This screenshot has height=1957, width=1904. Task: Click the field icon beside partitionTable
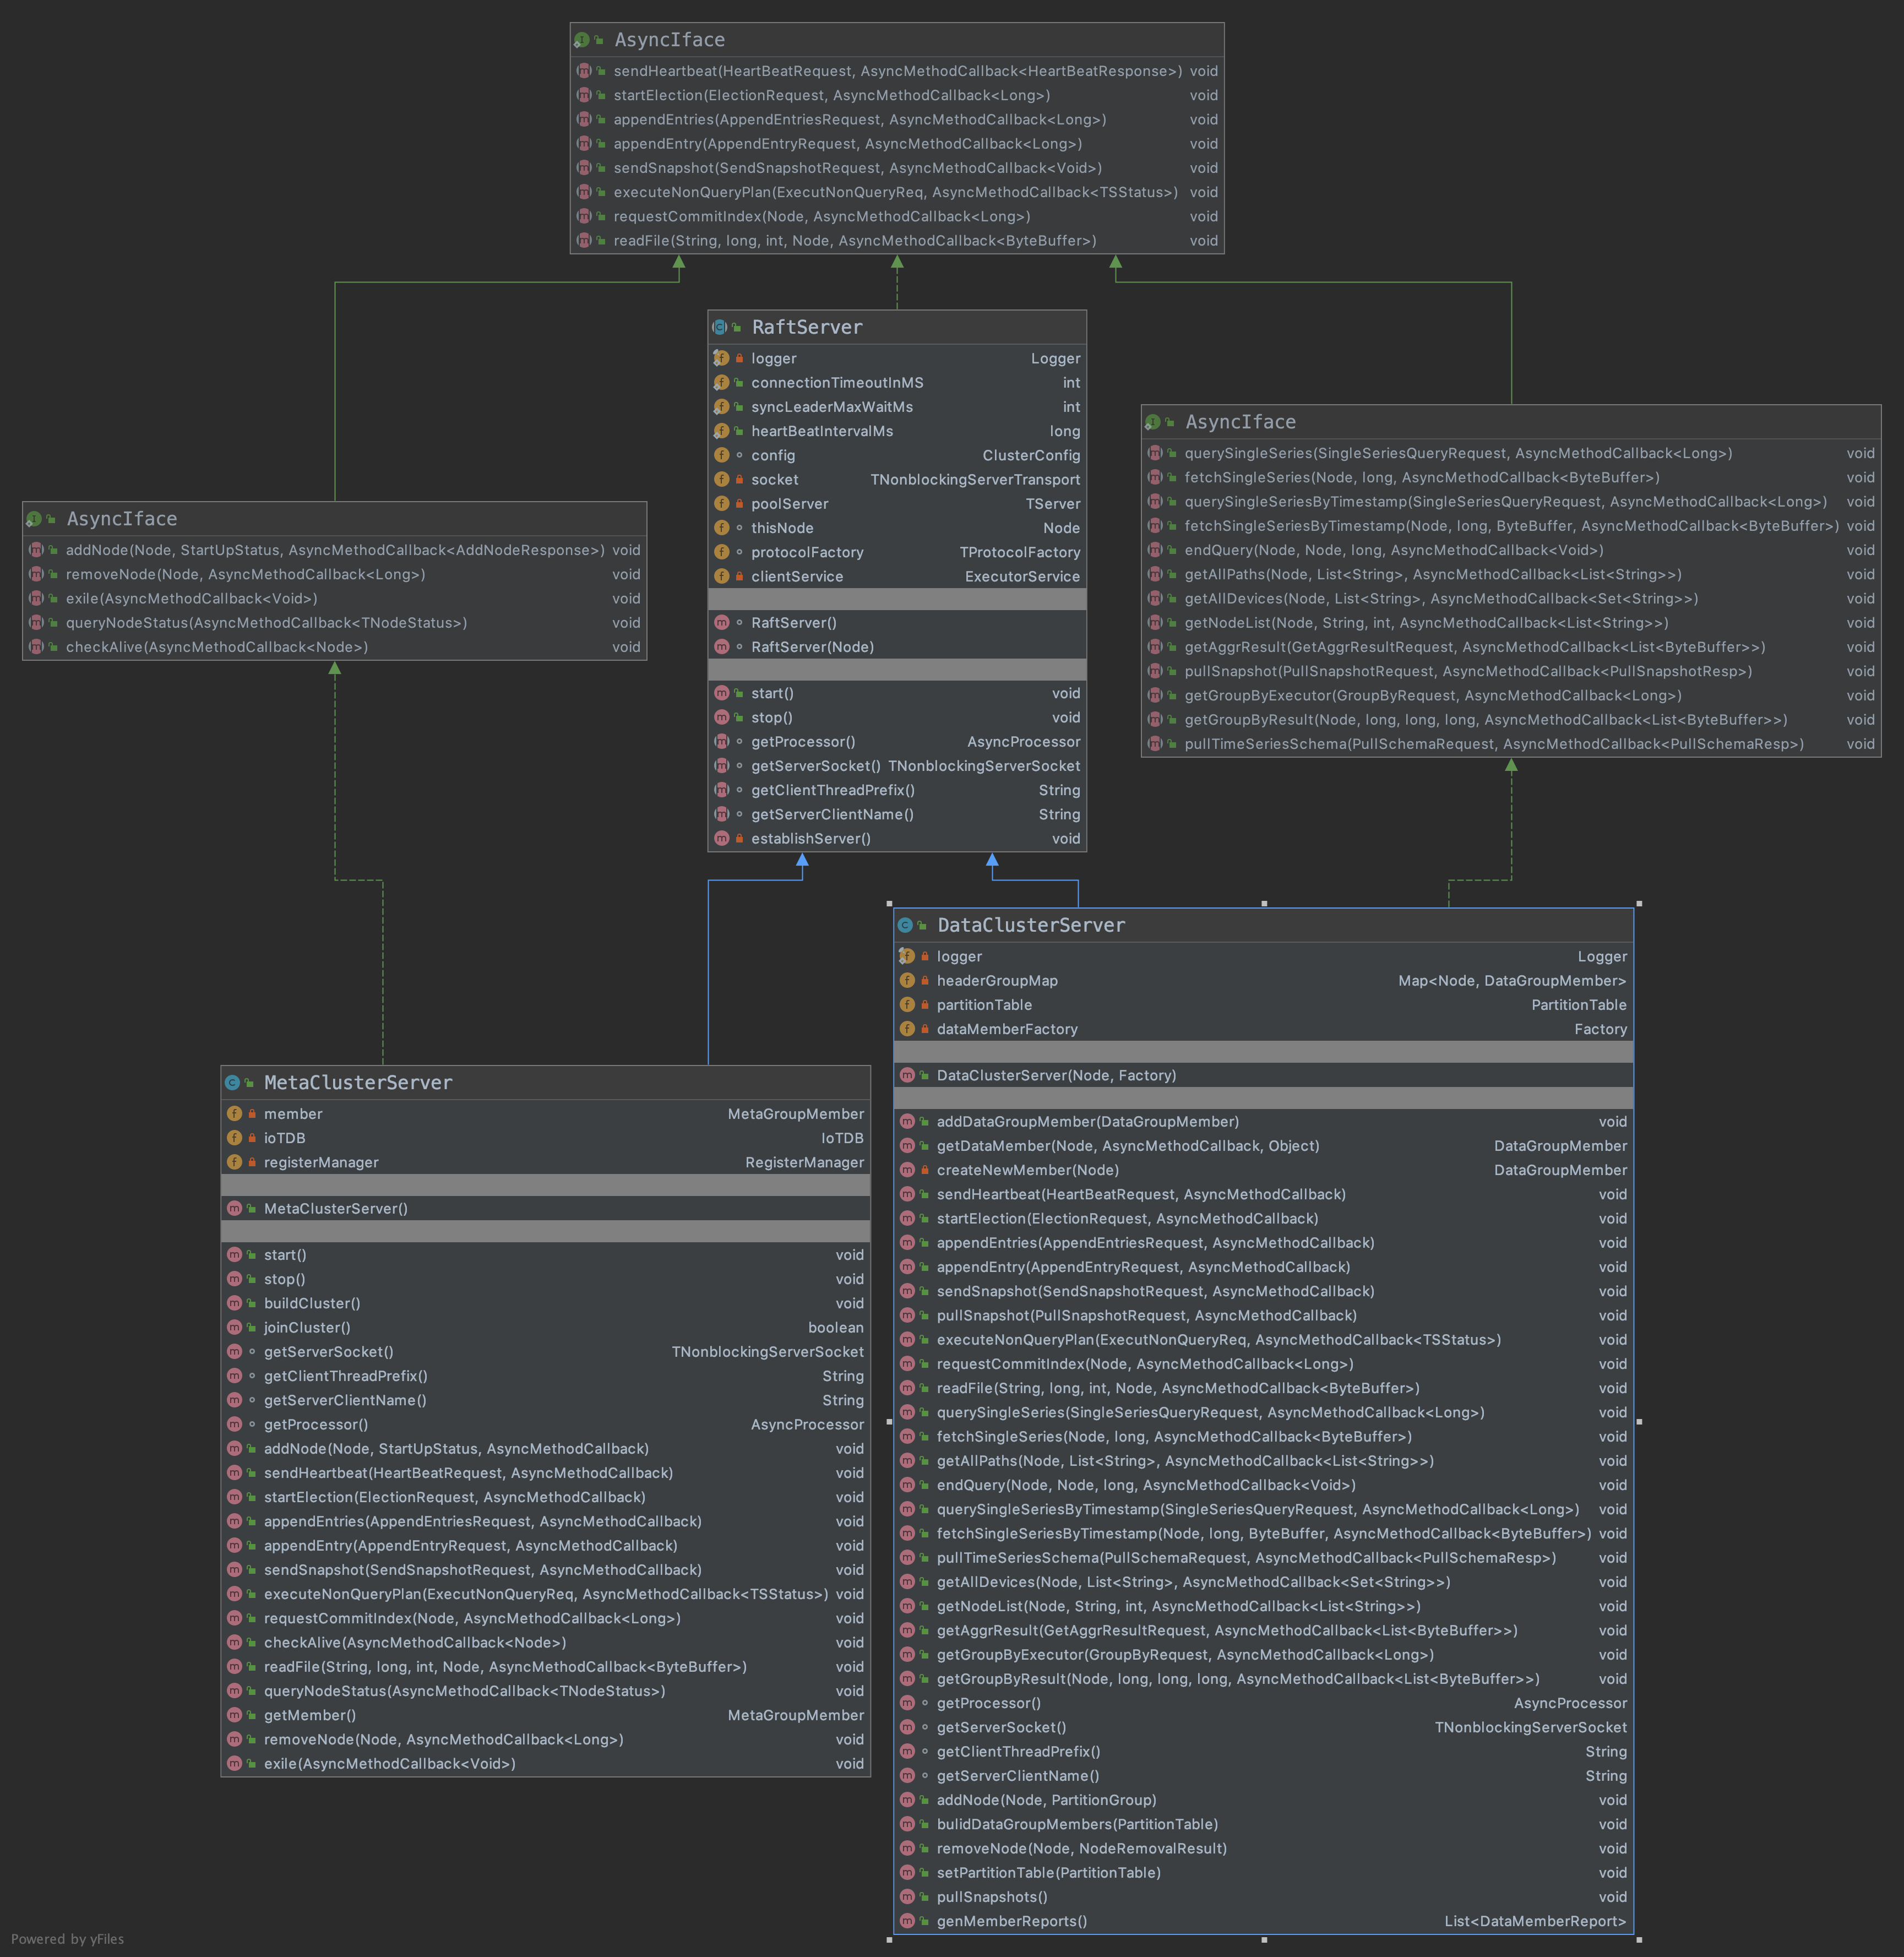tap(907, 1004)
